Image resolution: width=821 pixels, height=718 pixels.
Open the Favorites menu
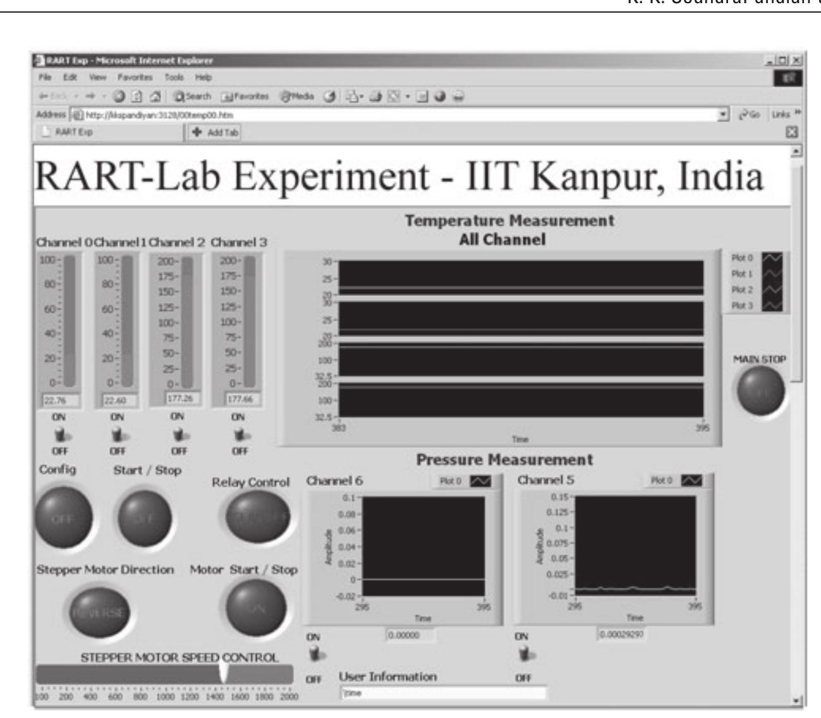135,77
